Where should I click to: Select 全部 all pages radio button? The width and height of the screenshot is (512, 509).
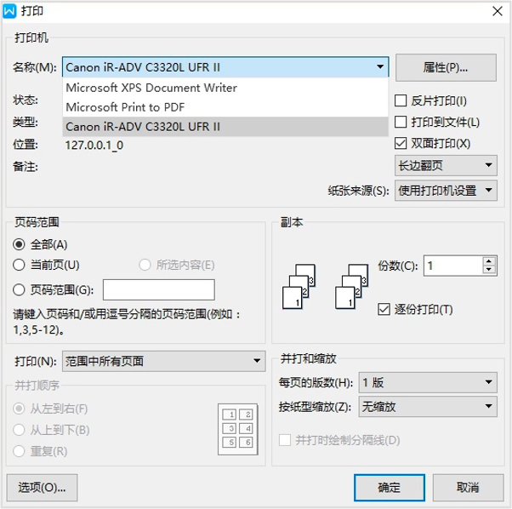[19, 244]
